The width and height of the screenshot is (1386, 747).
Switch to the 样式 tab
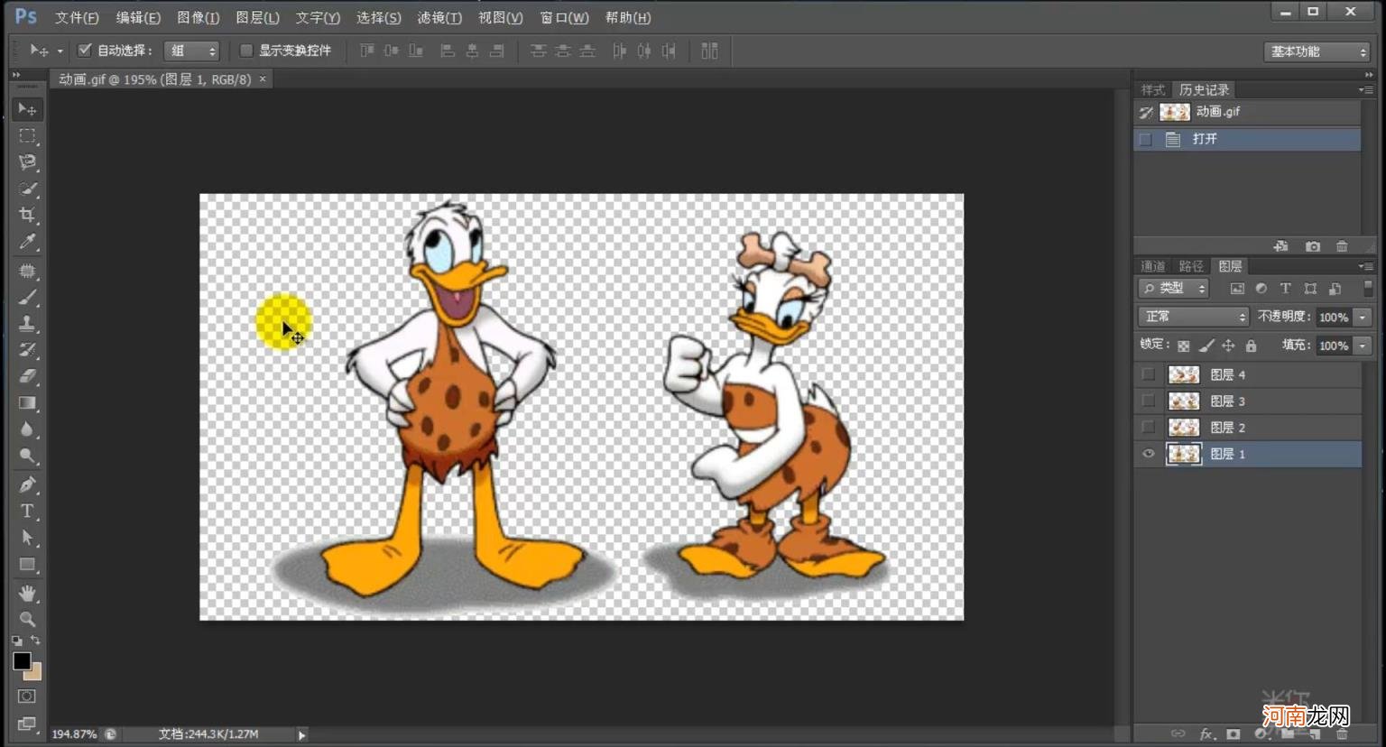pos(1153,89)
